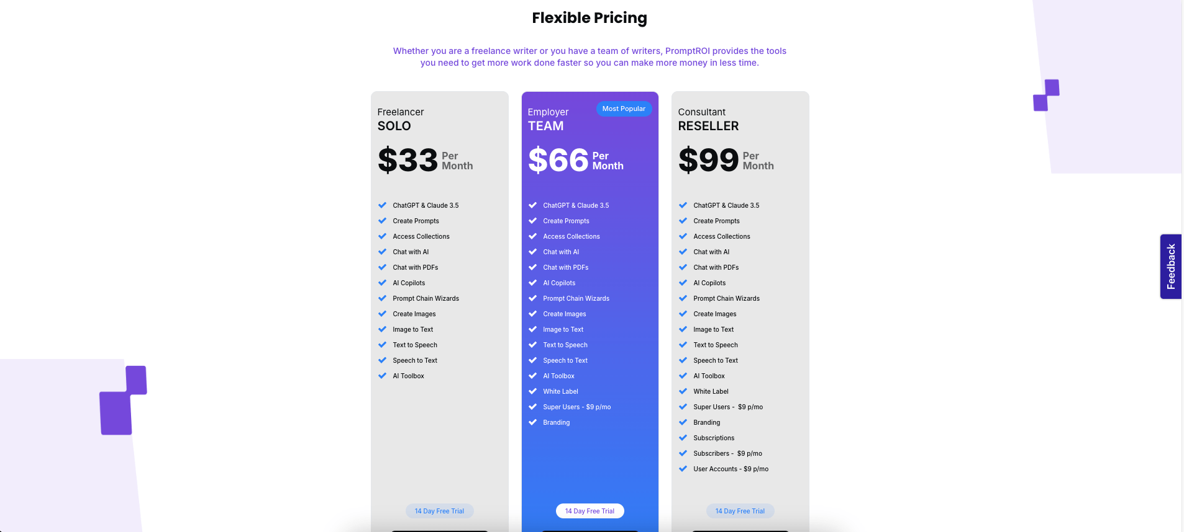Screen dimensions: 1184x532
Task: Select the $33 Per Month price in SOLO
Action: coord(426,160)
